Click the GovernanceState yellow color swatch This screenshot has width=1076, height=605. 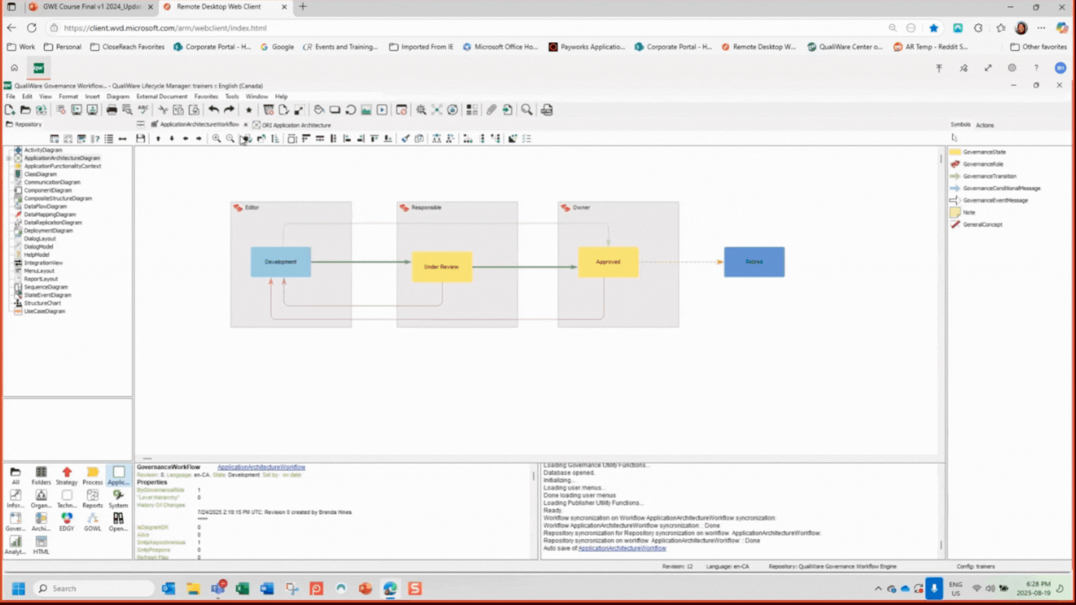(955, 152)
